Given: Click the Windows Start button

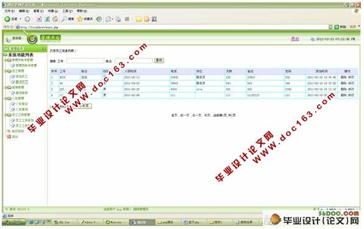Looking at the screenshot, I should (x=14, y=222).
